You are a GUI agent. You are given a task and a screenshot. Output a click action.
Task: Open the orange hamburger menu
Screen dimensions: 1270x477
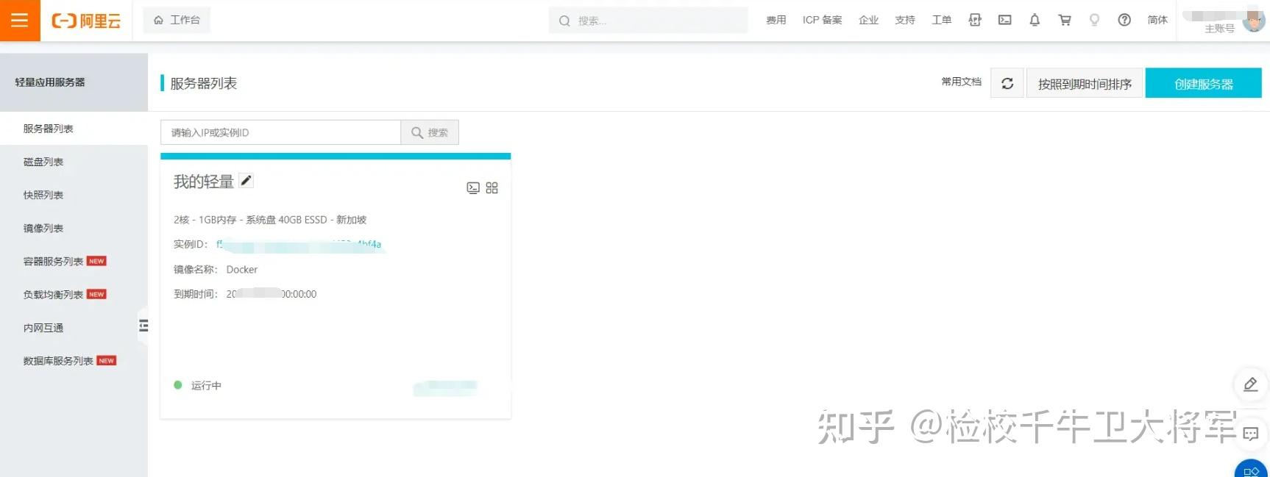pos(20,20)
